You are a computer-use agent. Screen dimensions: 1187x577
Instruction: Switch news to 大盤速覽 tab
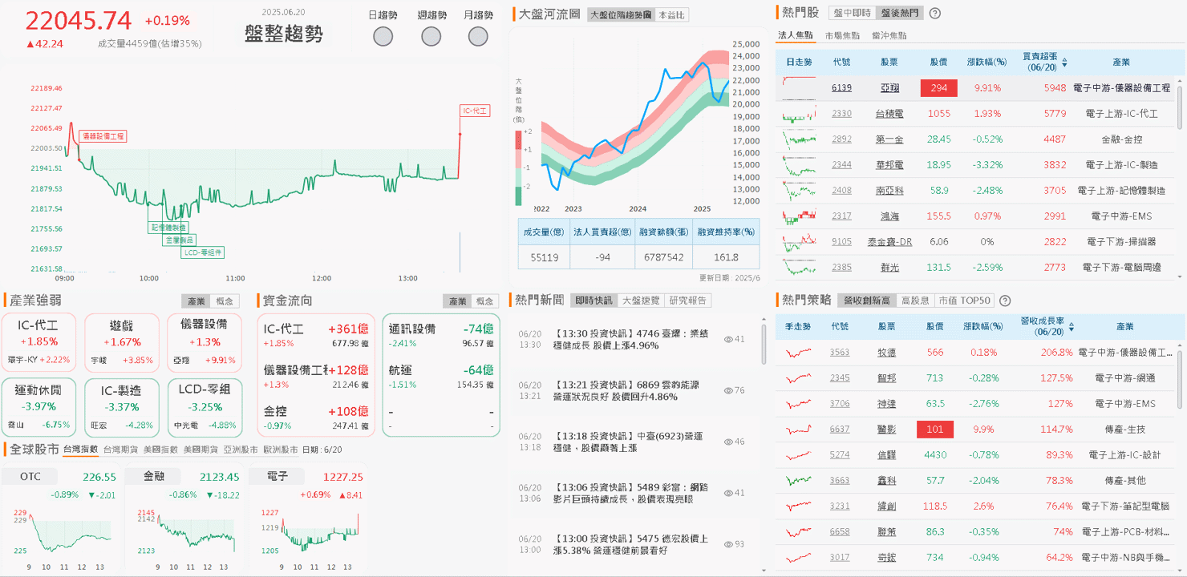640,301
